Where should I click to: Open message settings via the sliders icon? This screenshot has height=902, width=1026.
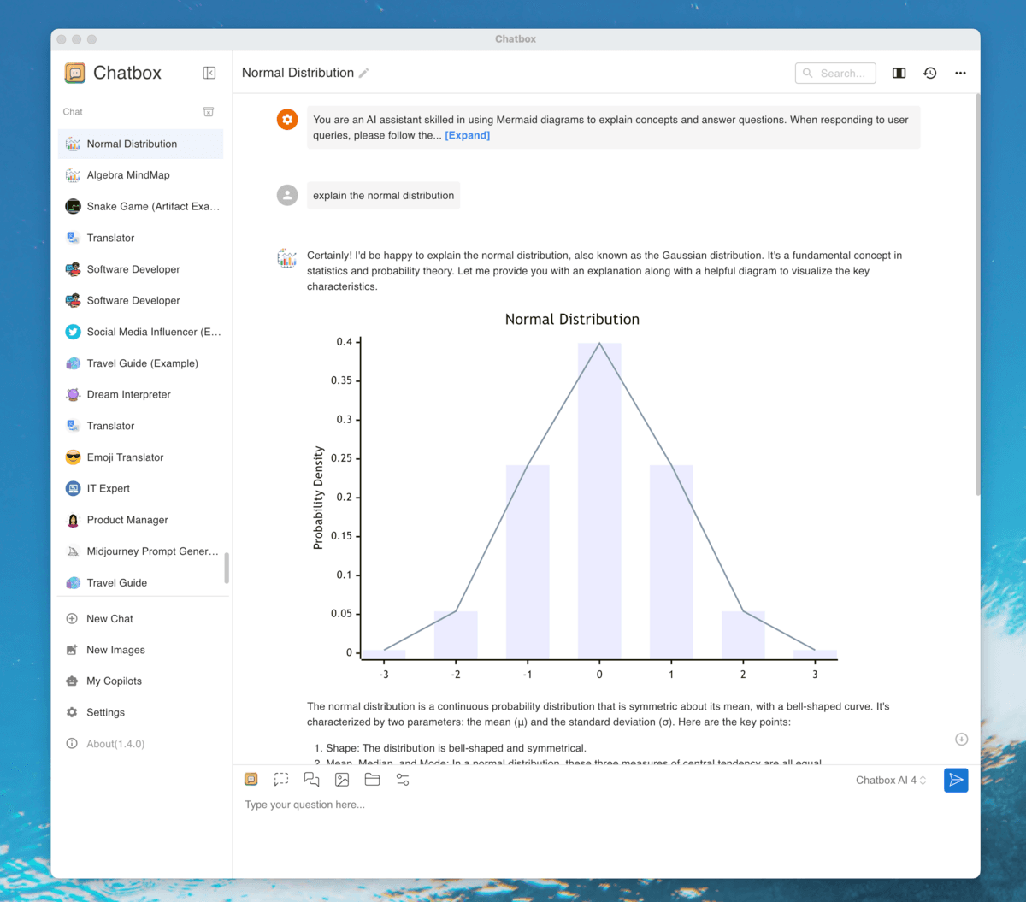point(402,779)
